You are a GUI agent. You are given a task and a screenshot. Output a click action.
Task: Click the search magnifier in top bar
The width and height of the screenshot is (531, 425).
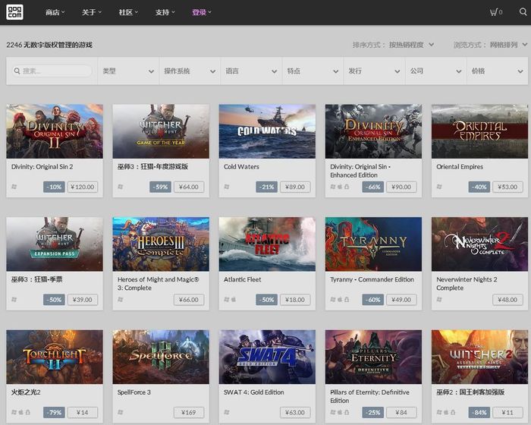click(x=523, y=12)
